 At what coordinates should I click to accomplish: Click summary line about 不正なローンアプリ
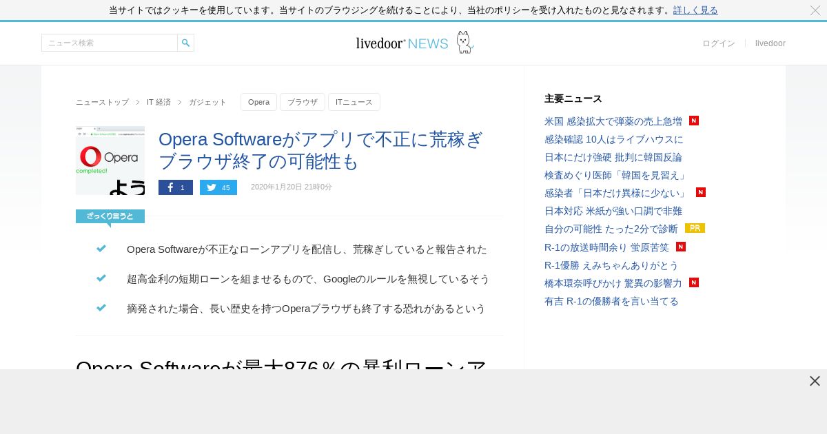pos(307,249)
